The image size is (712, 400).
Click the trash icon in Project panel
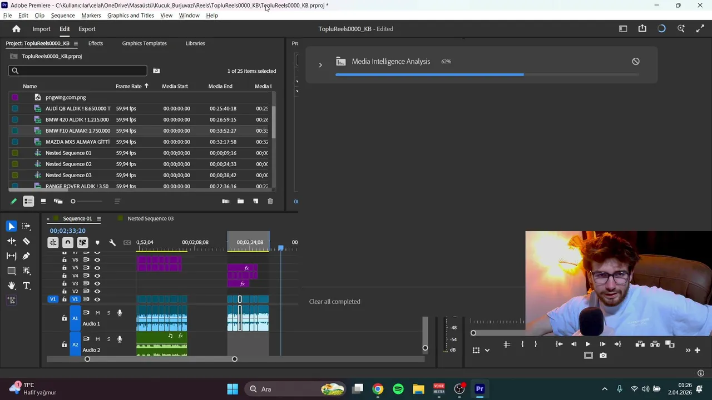(270, 201)
